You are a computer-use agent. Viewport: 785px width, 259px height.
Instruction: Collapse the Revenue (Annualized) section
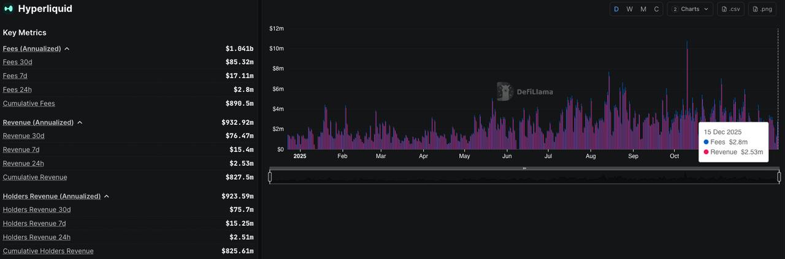pyautogui.click(x=80, y=122)
